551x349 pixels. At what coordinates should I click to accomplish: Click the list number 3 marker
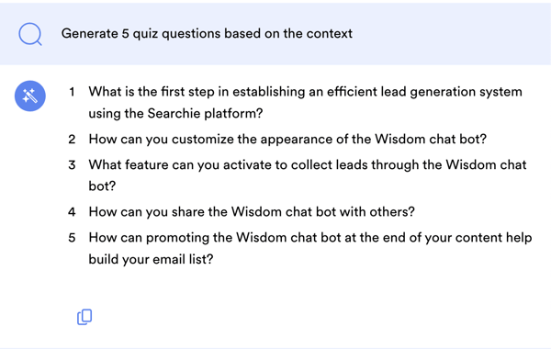point(72,164)
